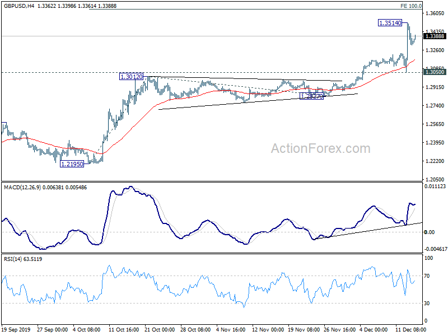
Task: Click the 1.21950 low price label
Action: (72, 164)
